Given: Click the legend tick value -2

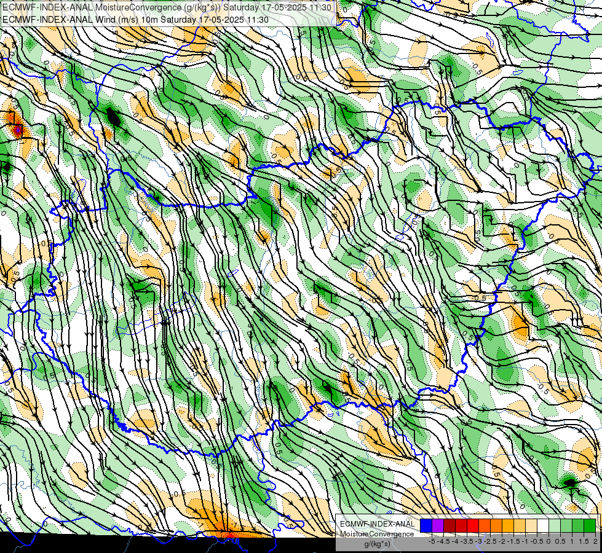Looking at the screenshot, I should pyautogui.click(x=502, y=541).
